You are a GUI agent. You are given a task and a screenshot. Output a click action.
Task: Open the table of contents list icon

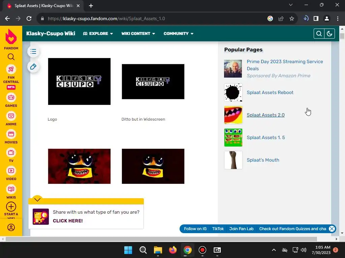click(x=33, y=51)
